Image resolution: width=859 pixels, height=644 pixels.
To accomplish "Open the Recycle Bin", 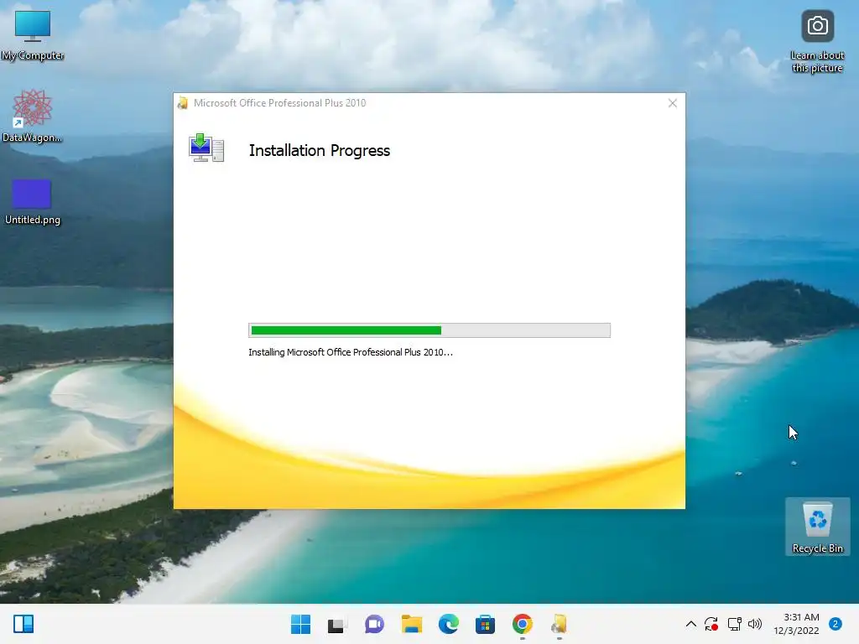I will pyautogui.click(x=817, y=527).
